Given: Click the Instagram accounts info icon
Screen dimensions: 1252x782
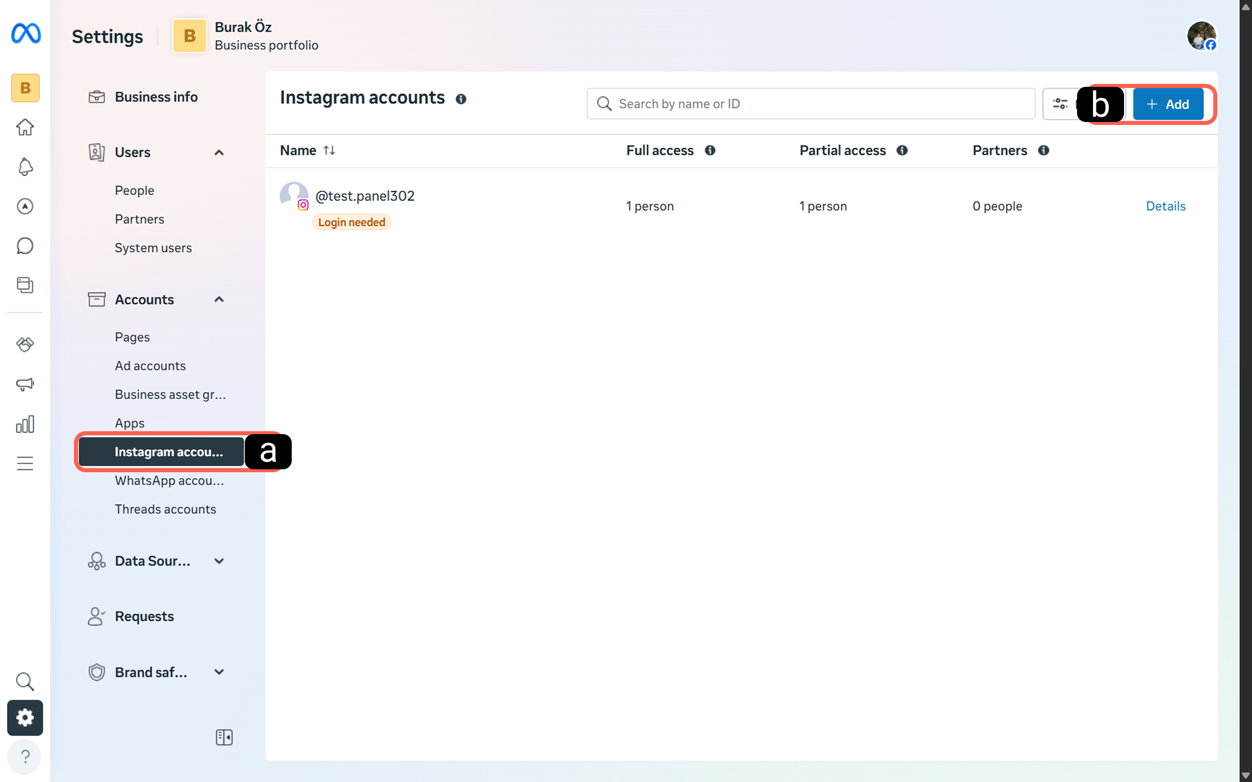Looking at the screenshot, I should tap(461, 99).
